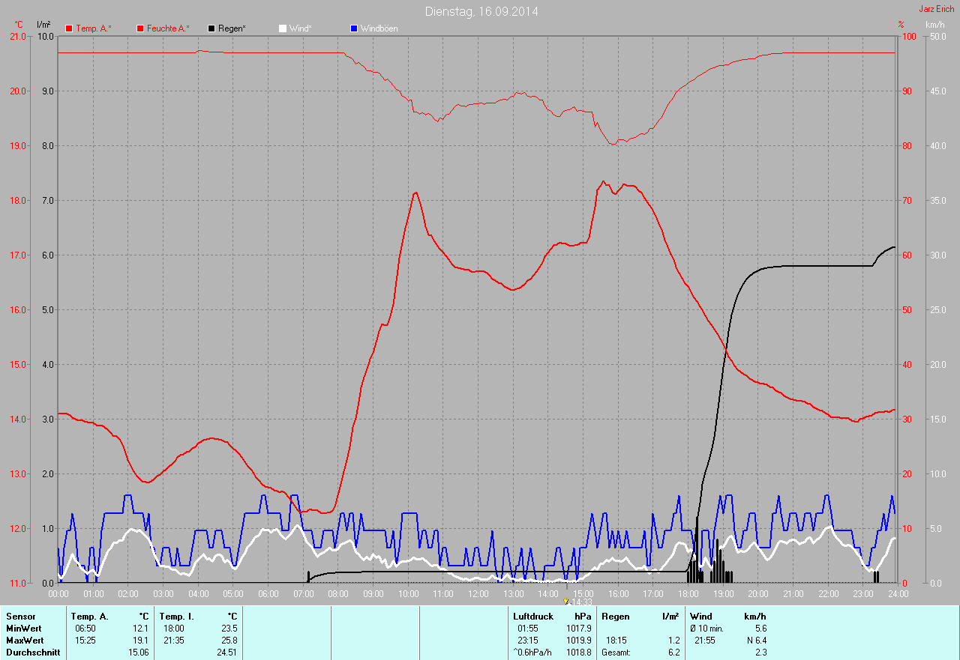Select the wind maximum 'N 6.4'

[755, 641]
